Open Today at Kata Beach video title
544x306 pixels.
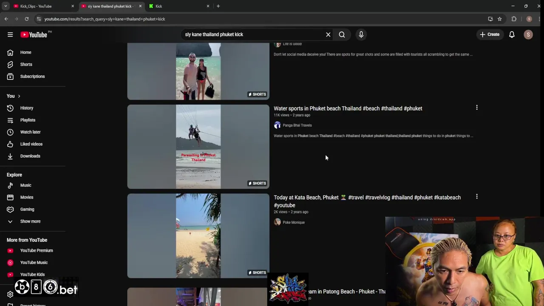click(367, 201)
